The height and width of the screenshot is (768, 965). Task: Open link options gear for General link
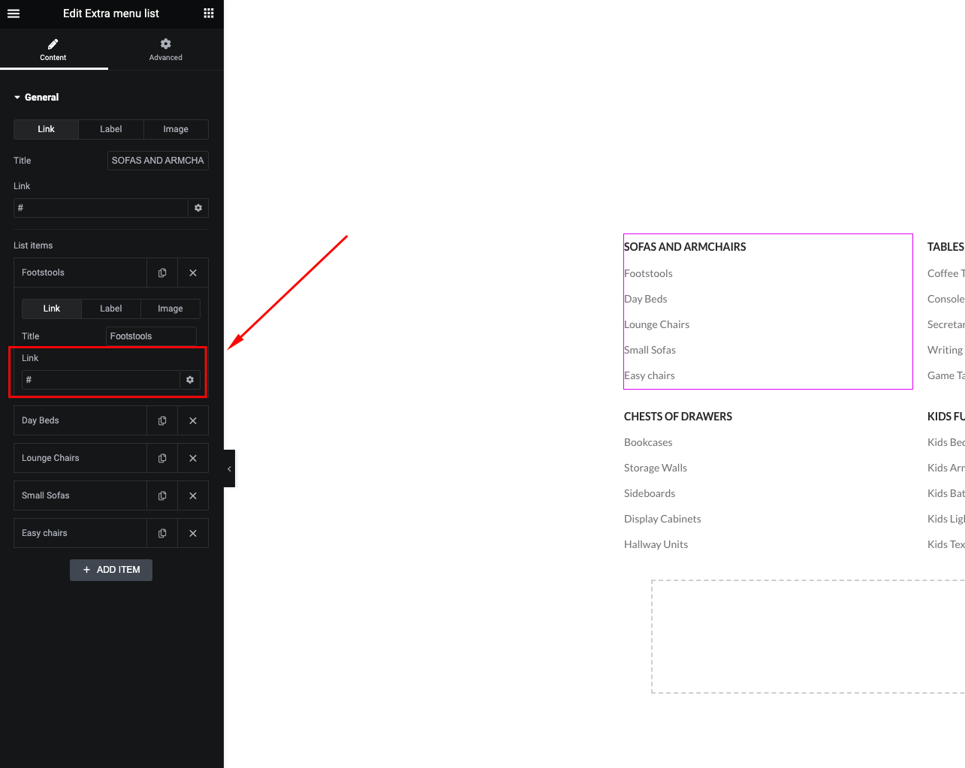click(x=198, y=208)
